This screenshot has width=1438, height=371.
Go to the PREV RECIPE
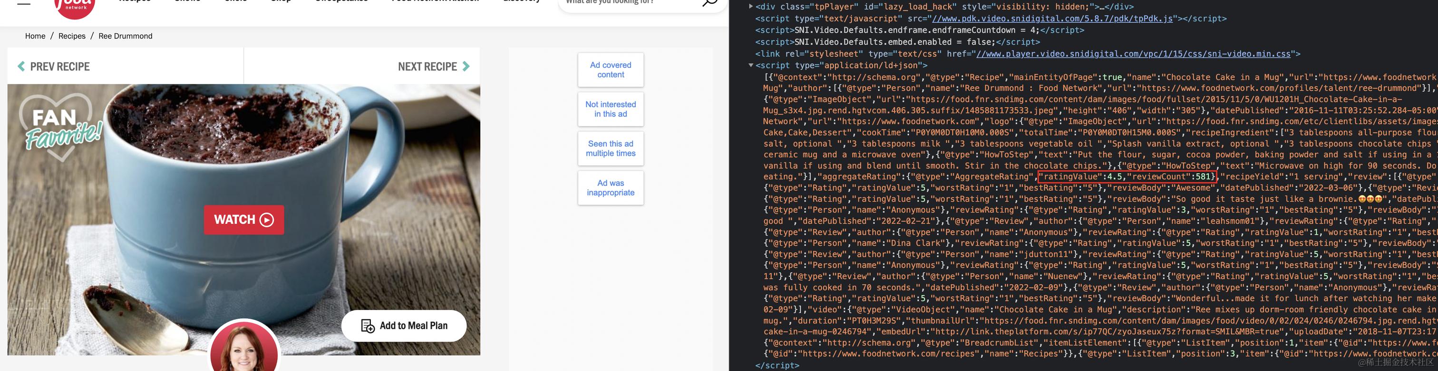pyautogui.click(x=54, y=66)
